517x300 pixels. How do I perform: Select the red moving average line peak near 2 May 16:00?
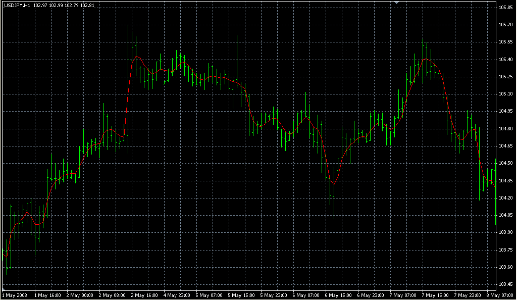coord(136,57)
